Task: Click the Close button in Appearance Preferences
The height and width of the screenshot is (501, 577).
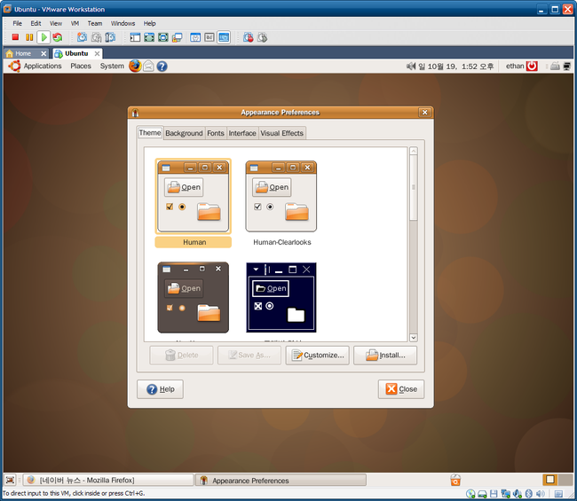Action: point(401,389)
